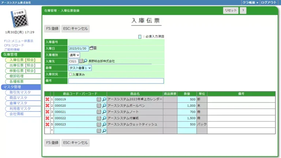Edit quantity 700 in row 3

tap(187, 112)
